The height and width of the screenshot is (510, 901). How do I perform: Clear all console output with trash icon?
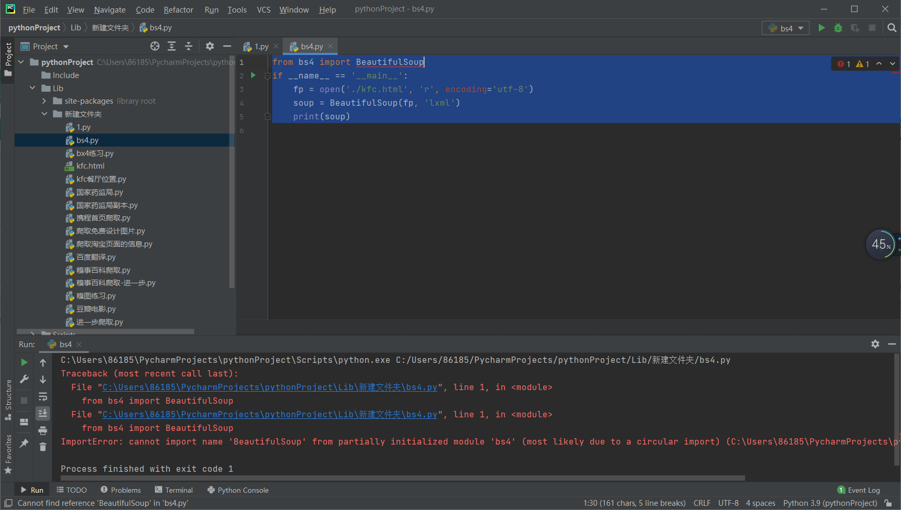pyautogui.click(x=43, y=447)
